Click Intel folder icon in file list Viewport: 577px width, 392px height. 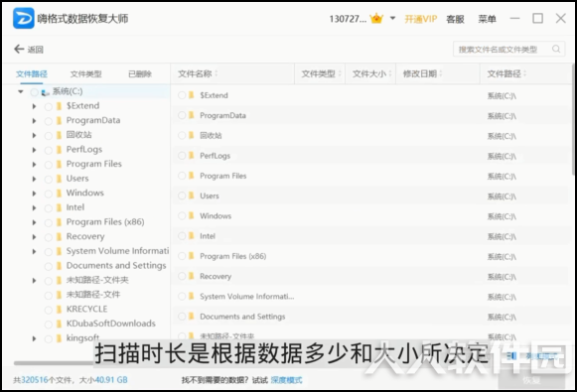tap(192, 236)
